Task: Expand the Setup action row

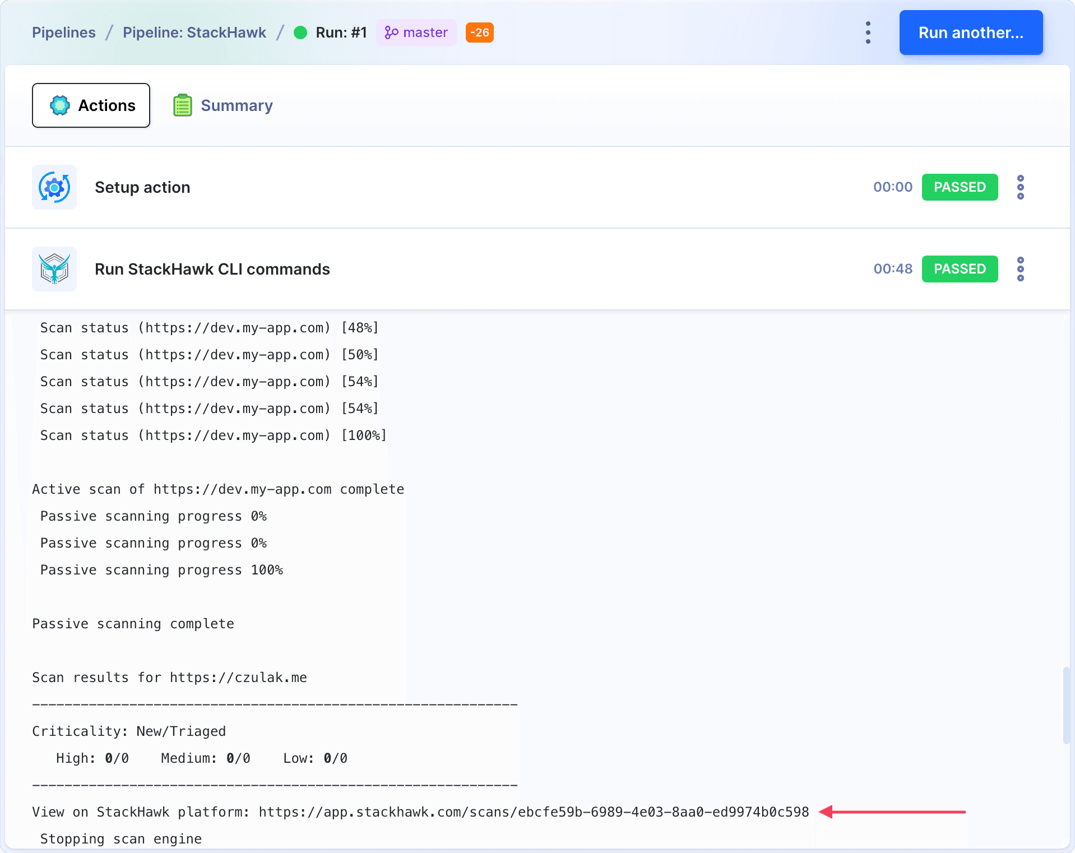Action: tap(537, 187)
